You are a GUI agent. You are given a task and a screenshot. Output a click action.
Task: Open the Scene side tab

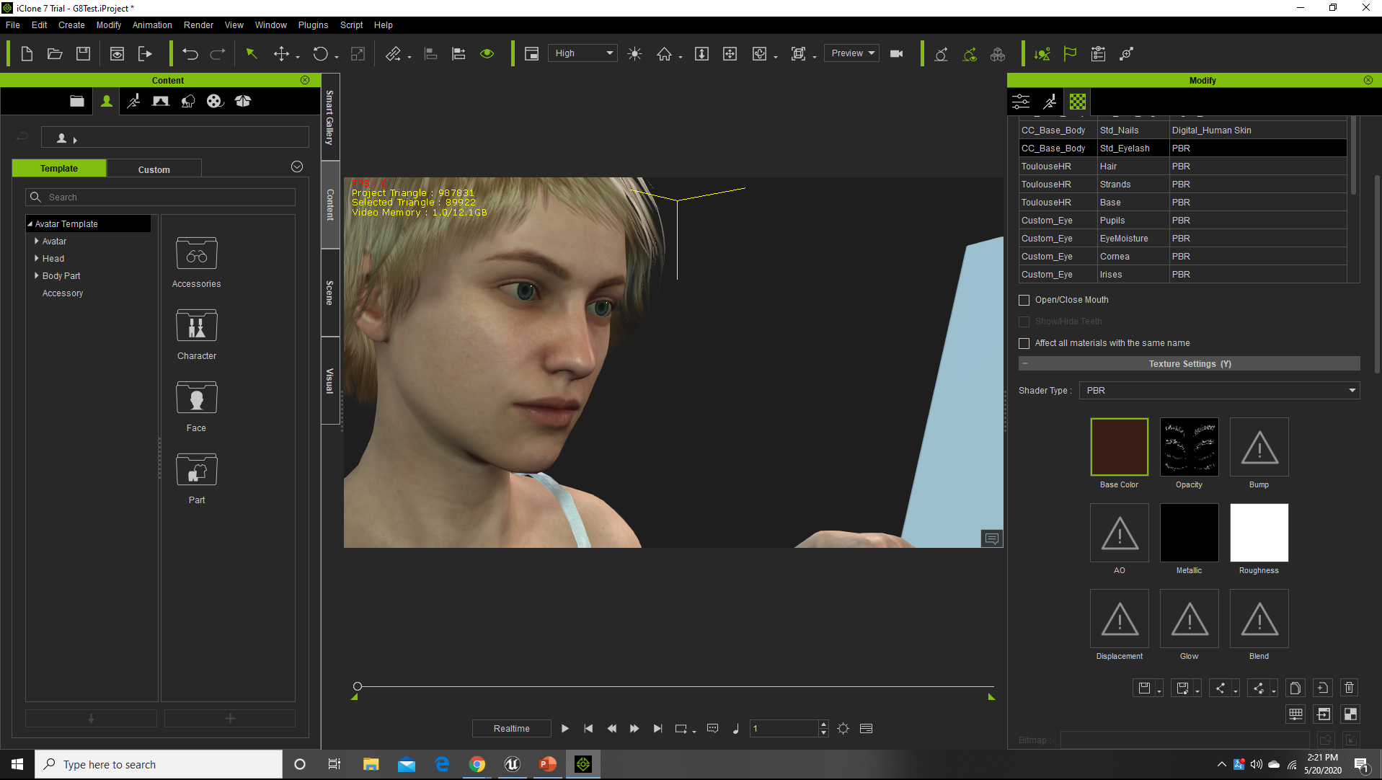pyautogui.click(x=330, y=293)
